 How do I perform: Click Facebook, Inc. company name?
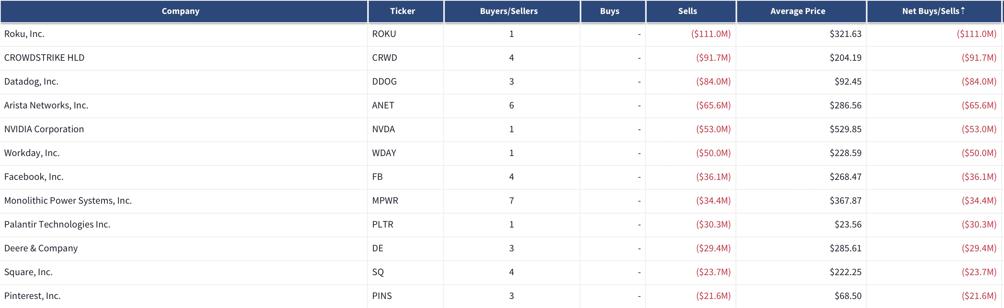click(x=34, y=177)
